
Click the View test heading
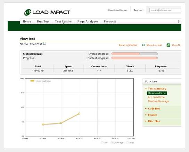27,39
